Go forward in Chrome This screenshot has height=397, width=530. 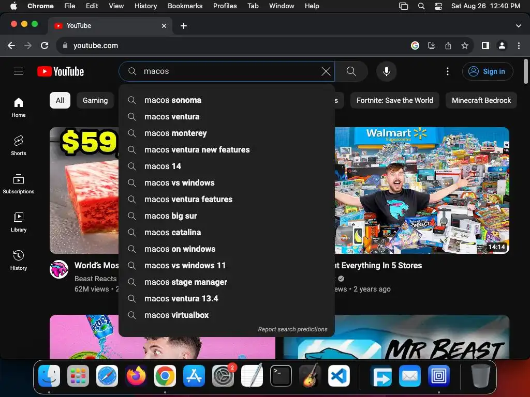coord(28,45)
